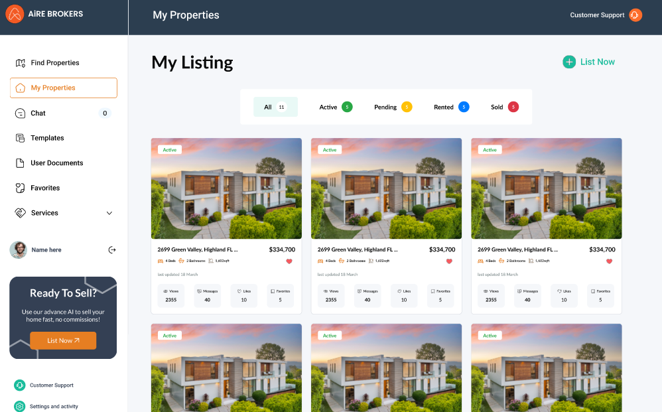This screenshot has width=662, height=412.
Task: Click the Likes stat on third card
Action: pyautogui.click(x=564, y=295)
